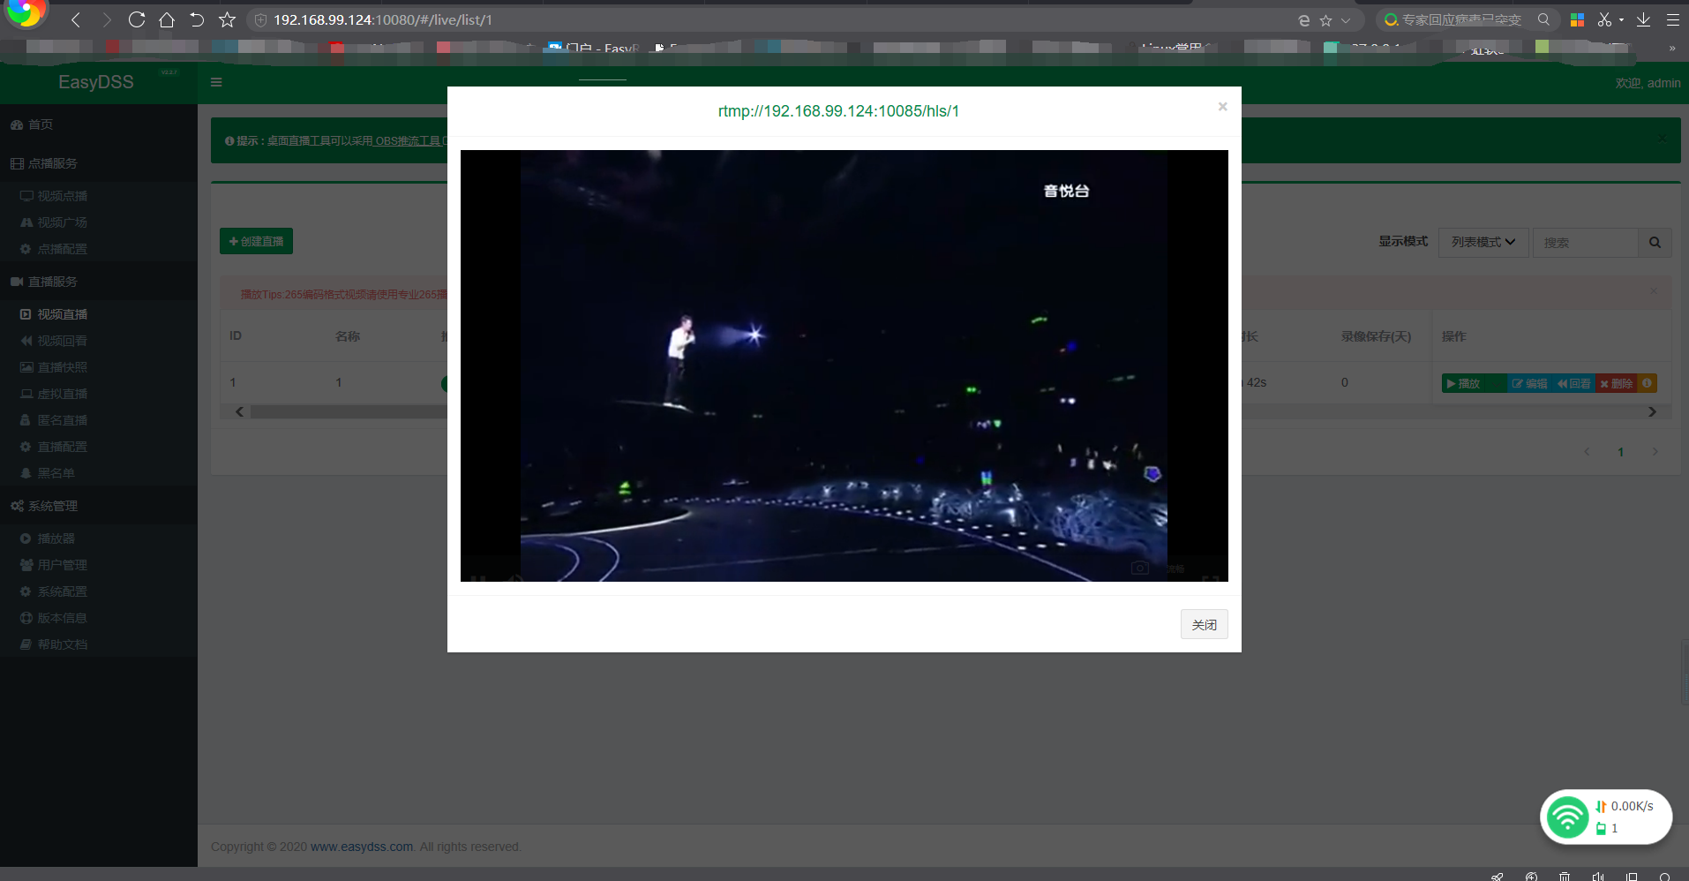The height and width of the screenshot is (881, 1689).
Task: Open the browser main menu icon
Action: 1672,19
